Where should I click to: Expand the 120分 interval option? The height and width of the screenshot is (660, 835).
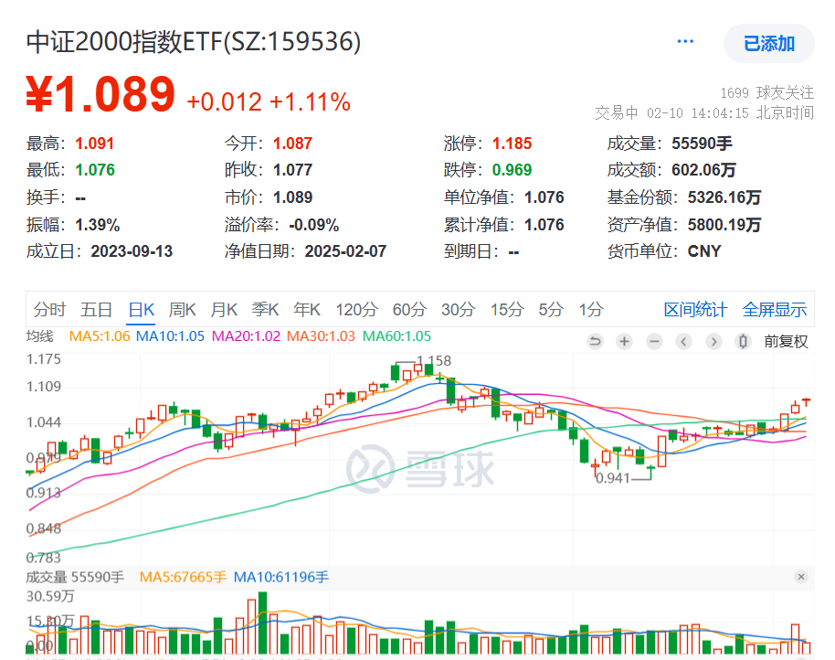(356, 310)
